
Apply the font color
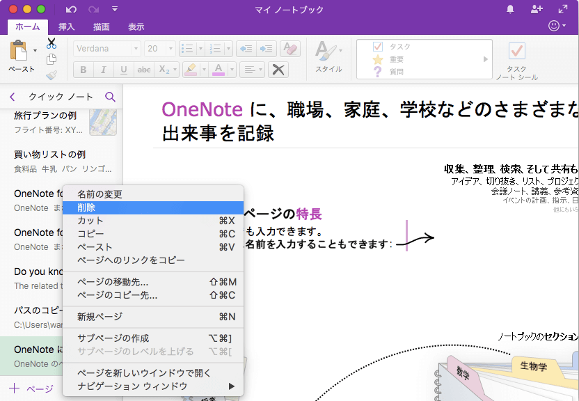click(x=219, y=70)
